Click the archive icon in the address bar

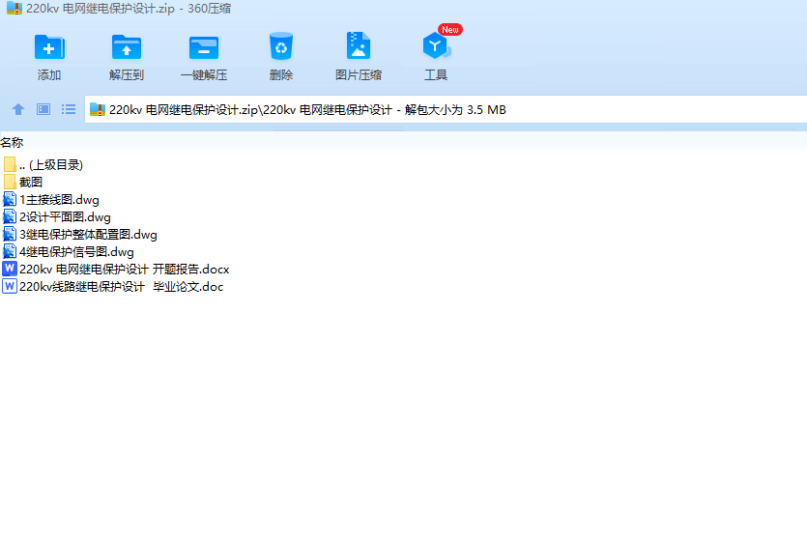click(98, 109)
